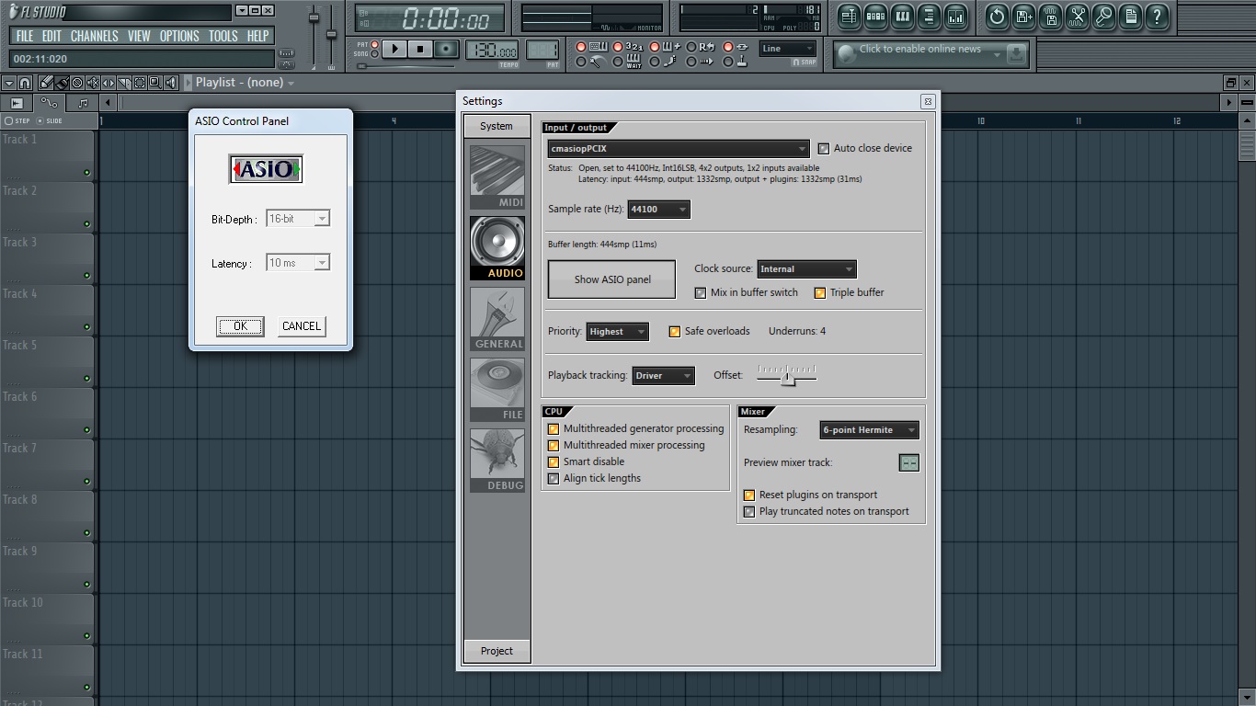Toggle the Playlist snap magnet icon
1256x706 pixels.
(x=25, y=83)
